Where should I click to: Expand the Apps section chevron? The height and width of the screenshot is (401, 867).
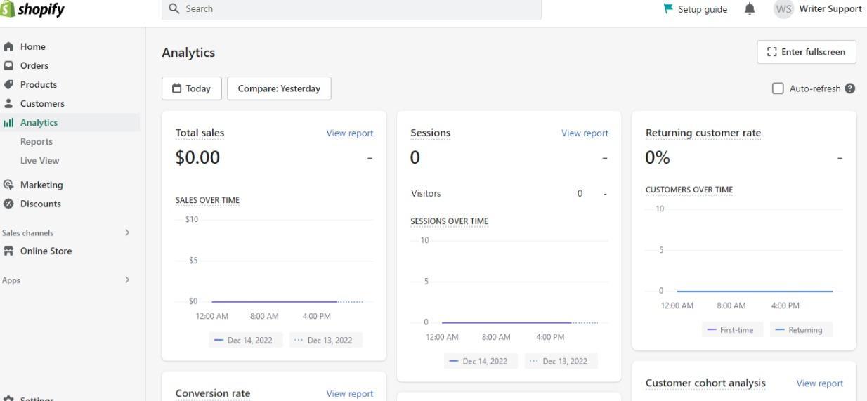(x=127, y=280)
